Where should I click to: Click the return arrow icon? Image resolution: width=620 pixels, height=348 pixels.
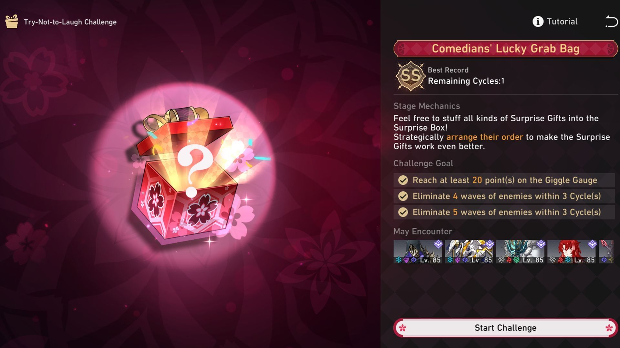tap(611, 22)
